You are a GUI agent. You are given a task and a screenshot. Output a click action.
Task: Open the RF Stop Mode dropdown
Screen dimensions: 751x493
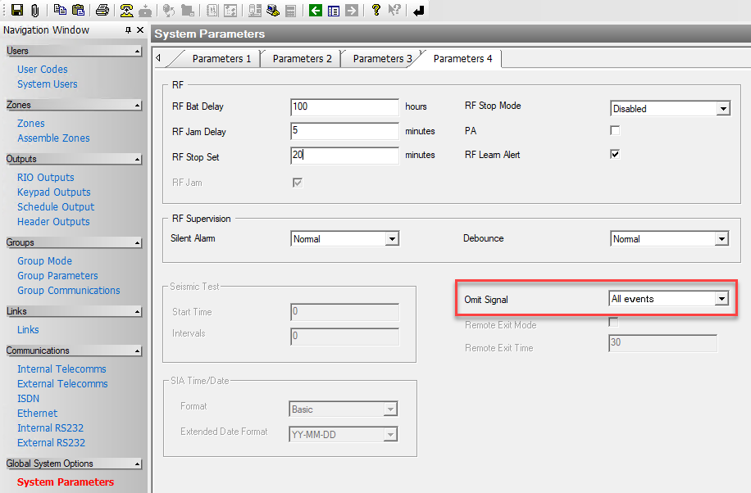721,109
